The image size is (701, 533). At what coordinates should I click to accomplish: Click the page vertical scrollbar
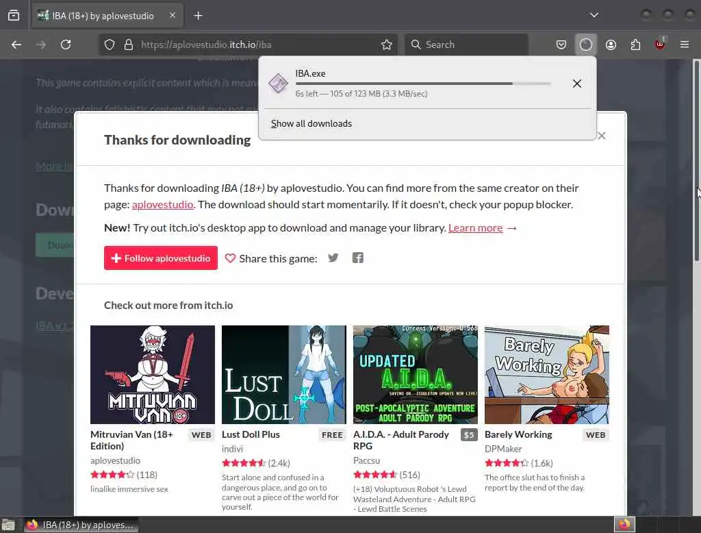[696, 161]
